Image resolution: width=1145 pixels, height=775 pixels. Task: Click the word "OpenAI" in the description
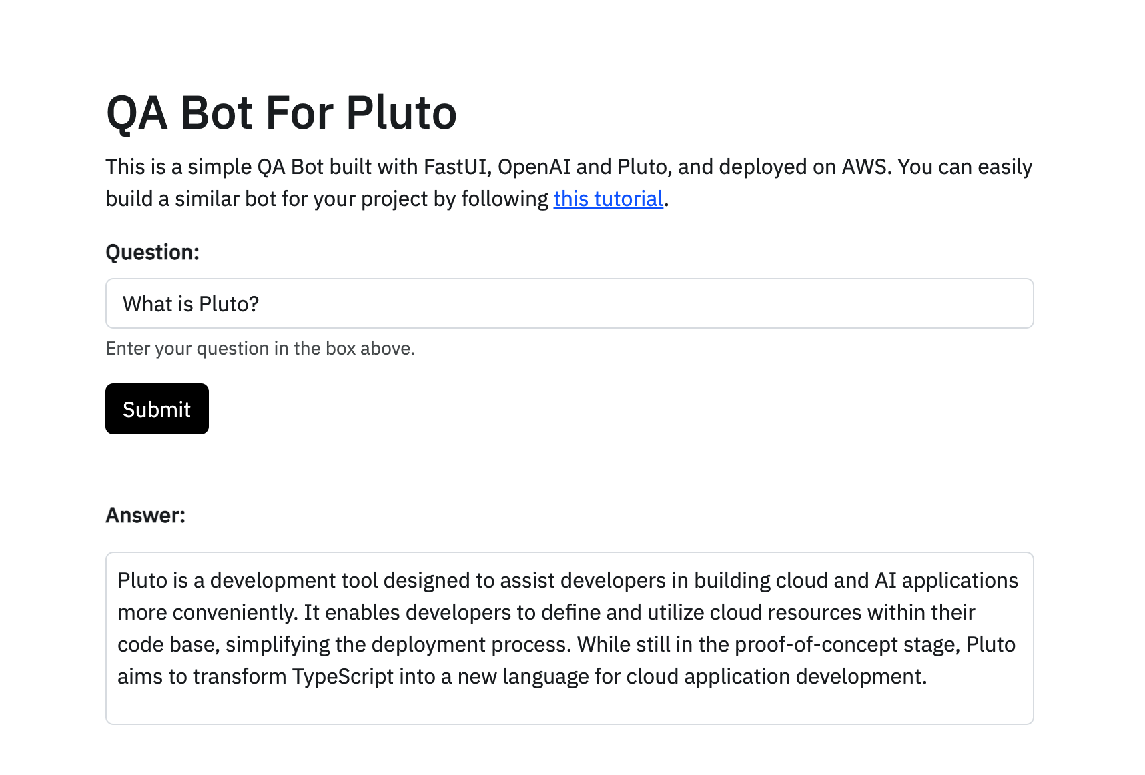[534, 167]
